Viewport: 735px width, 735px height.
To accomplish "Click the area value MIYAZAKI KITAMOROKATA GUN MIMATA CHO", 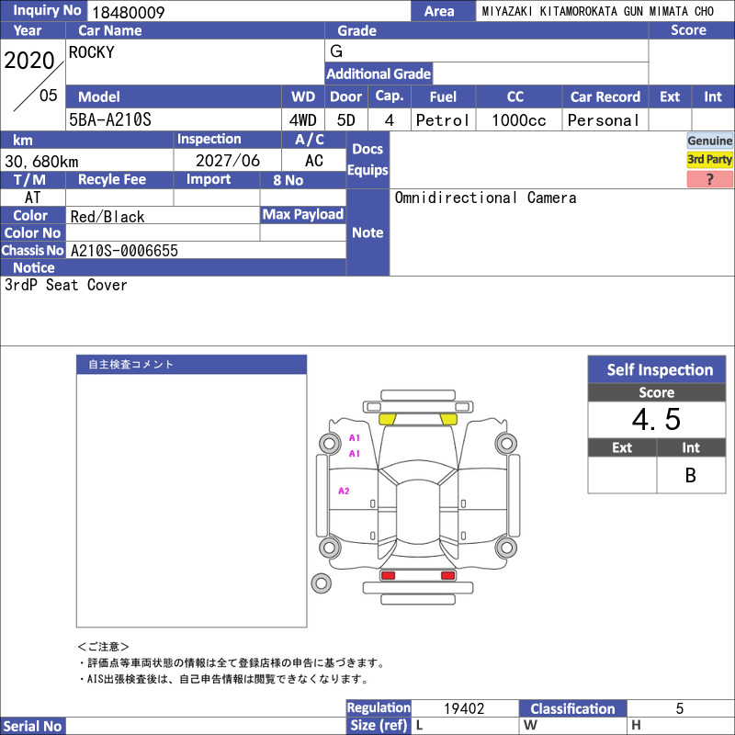I will [598, 11].
